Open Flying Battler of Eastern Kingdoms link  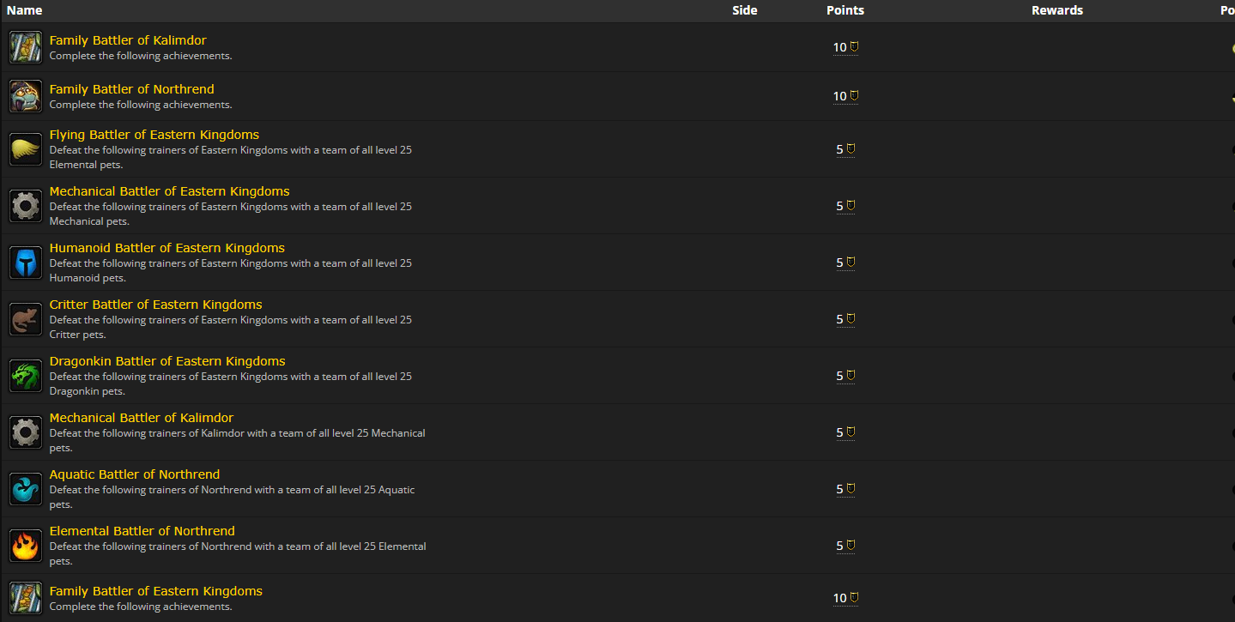pyautogui.click(x=154, y=135)
